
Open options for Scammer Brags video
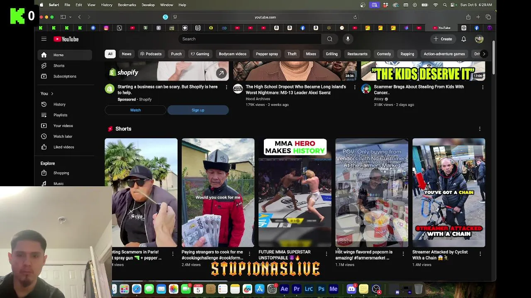[x=482, y=87]
